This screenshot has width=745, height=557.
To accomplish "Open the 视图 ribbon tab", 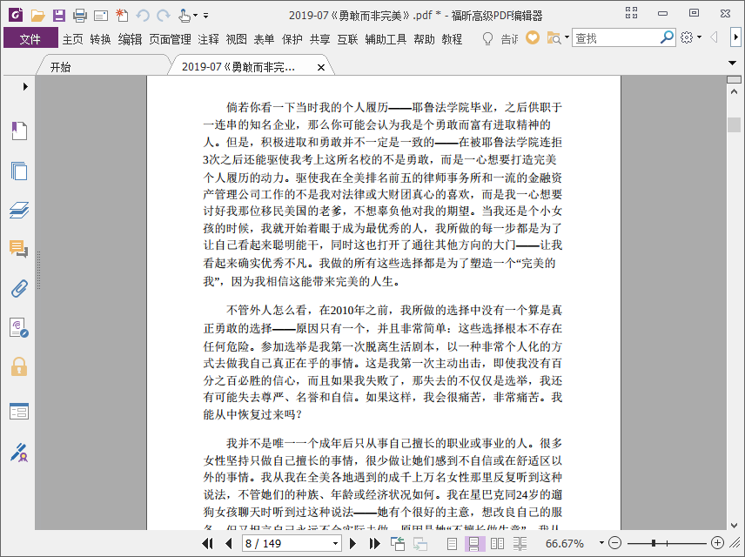I will point(236,39).
